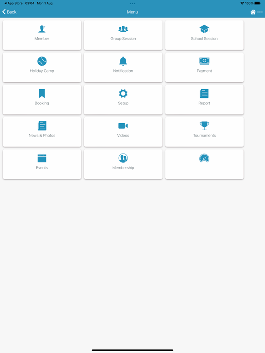265x353 pixels.
Task: Select the Booking bookmark icon
Action: click(x=42, y=93)
